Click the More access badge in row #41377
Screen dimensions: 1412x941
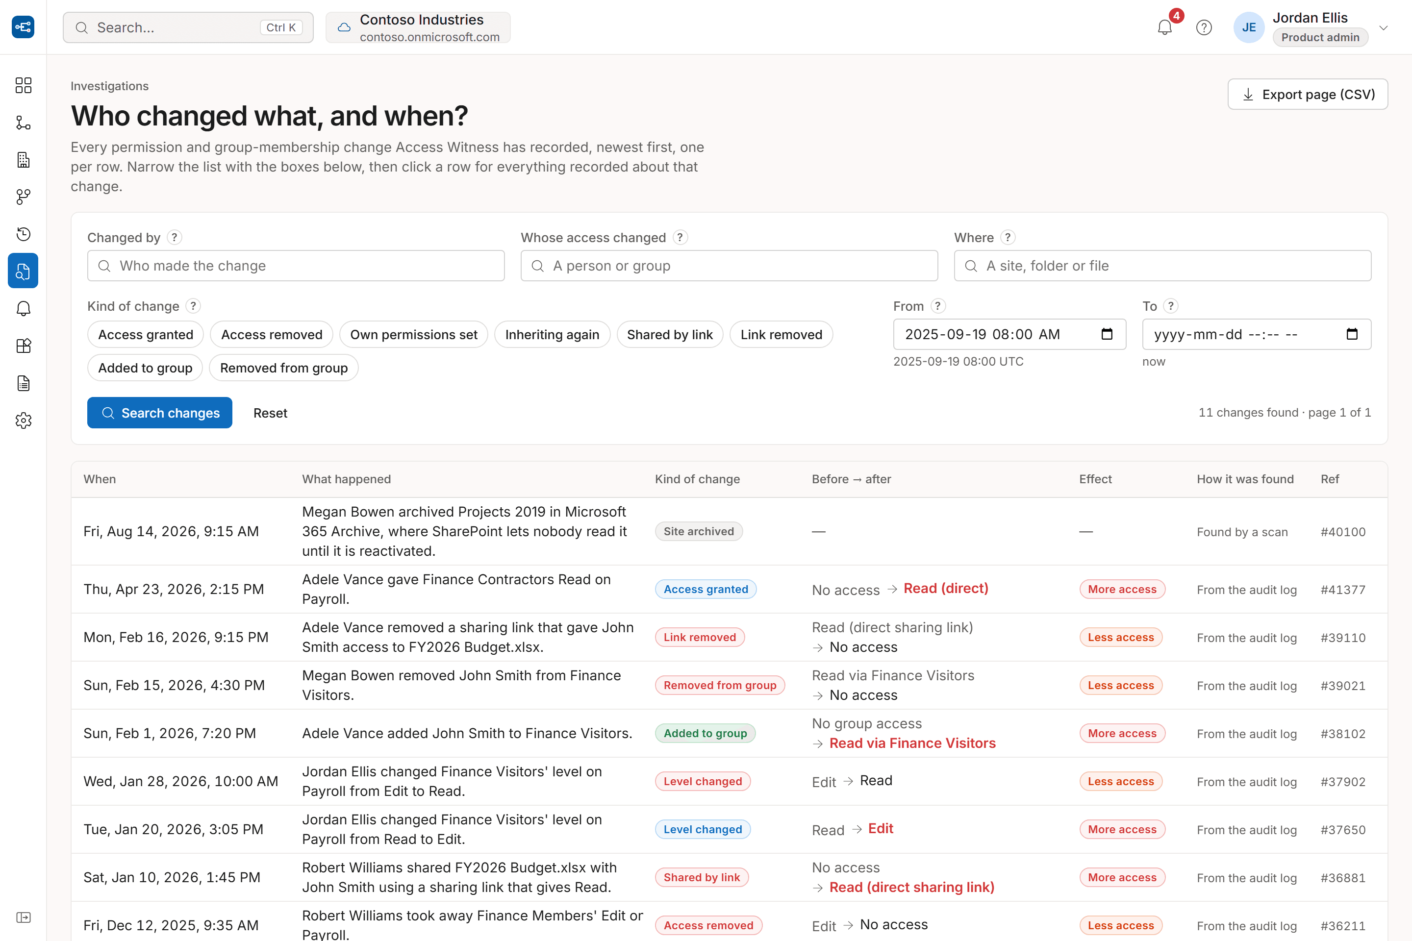(1122, 589)
